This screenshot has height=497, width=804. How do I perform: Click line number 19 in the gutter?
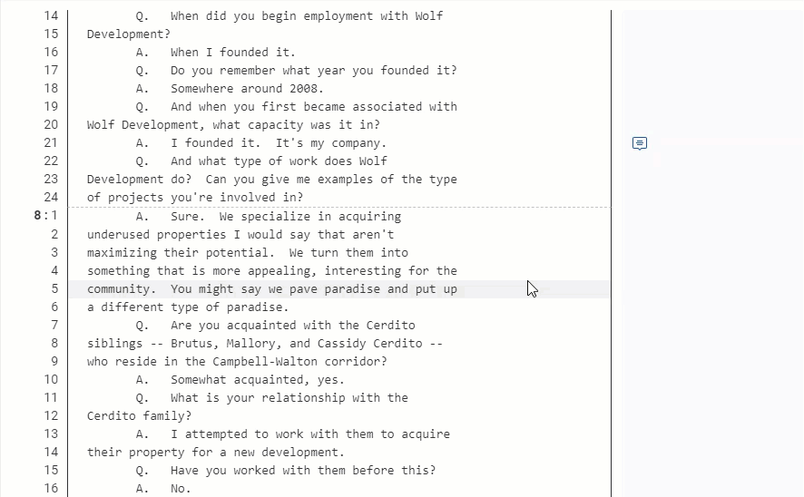(50, 107)
